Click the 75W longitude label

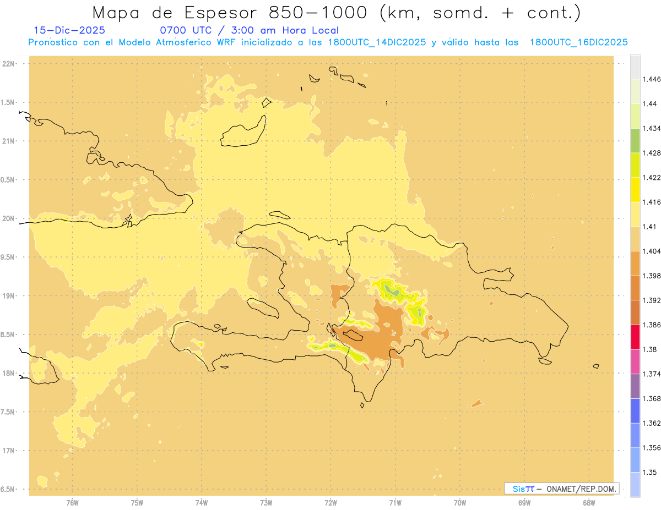pyautogui.click(x=137, y=503)
